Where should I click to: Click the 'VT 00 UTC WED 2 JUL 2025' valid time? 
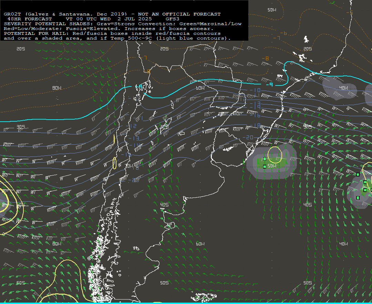[x=108, y=19]
